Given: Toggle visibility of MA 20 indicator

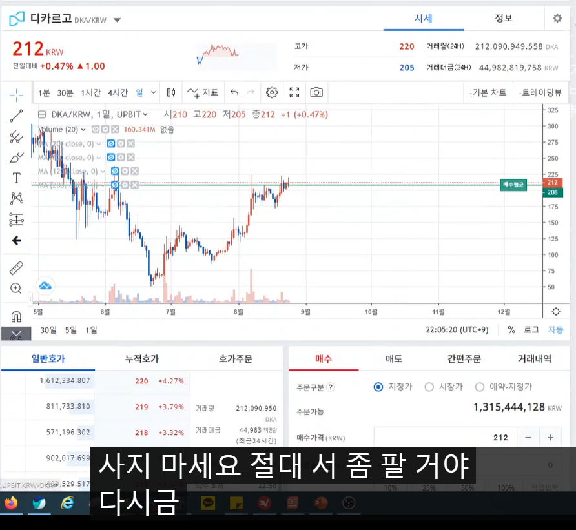Looking at the screenshot, I should click(111, 143).
